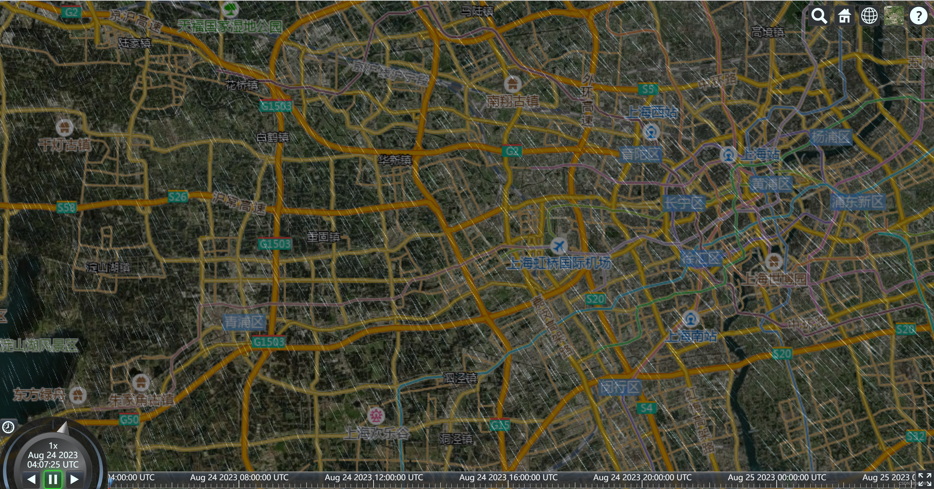This screenshot has width=934, height=489.
Task: Pause the animation clock
Action: click(x=53, y=479)
